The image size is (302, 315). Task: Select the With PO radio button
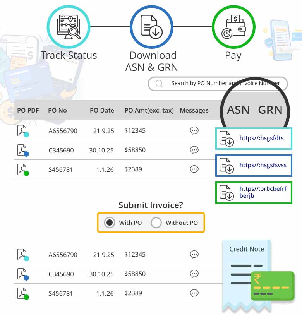click(x=110, y=223)
